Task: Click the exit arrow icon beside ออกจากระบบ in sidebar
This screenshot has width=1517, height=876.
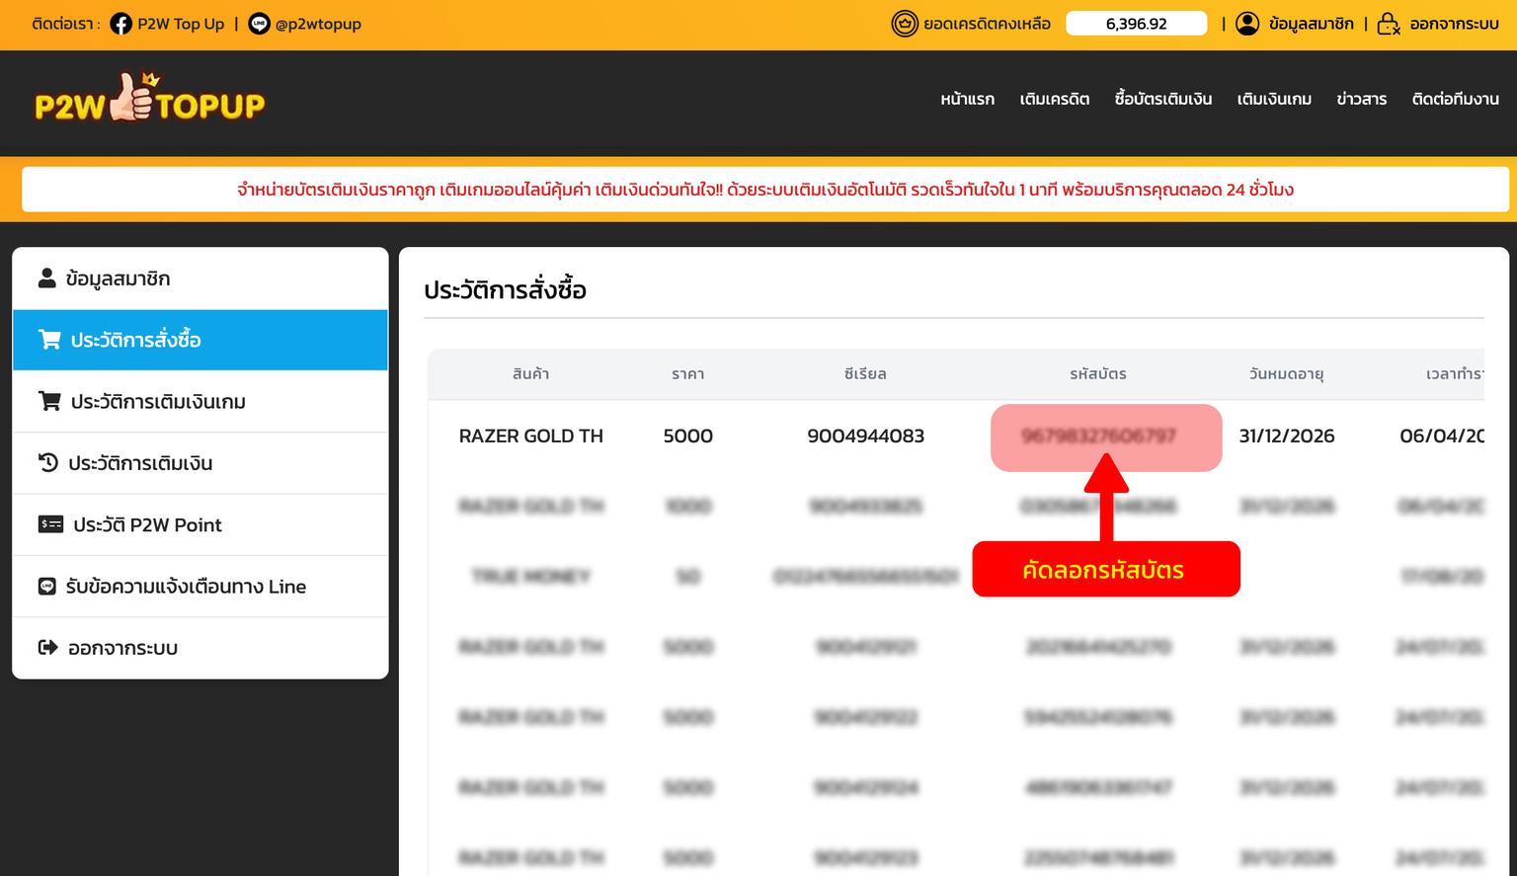Action: 47,648
